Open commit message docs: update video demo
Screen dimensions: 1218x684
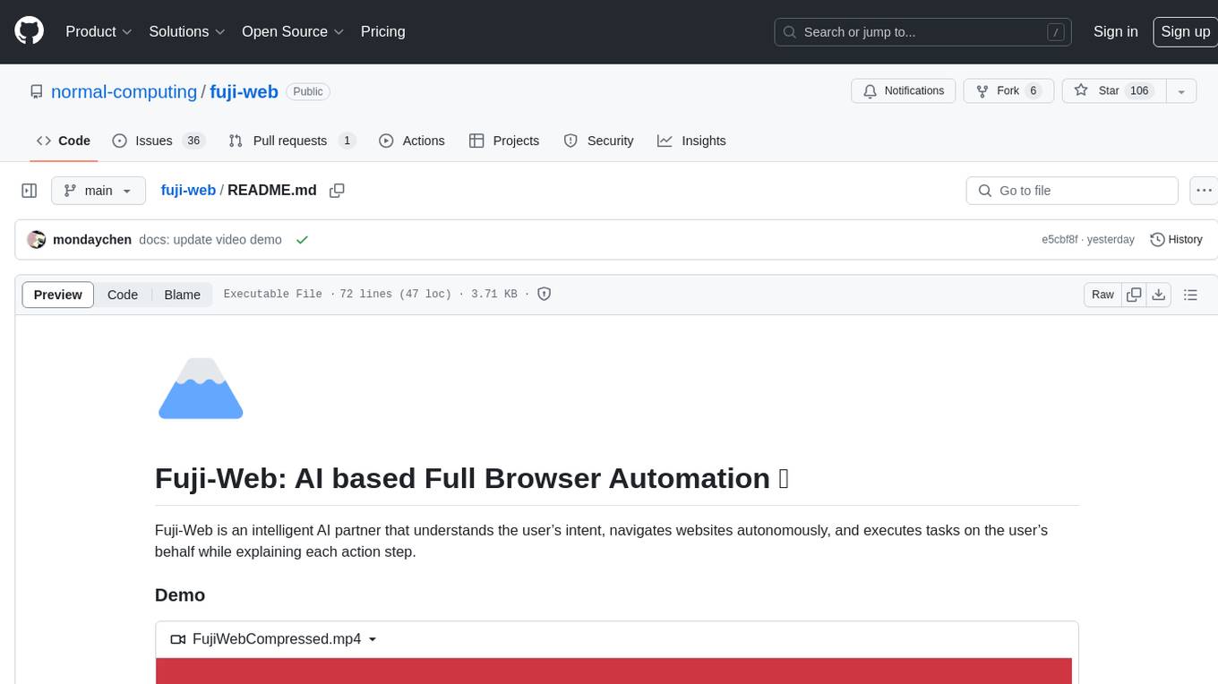[x=210, y=240]
